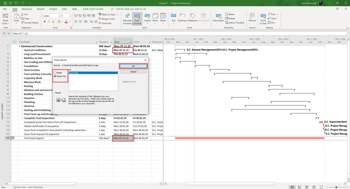Switch to the View tab
This screenshot has width=350, height=189.
point(64,9)
